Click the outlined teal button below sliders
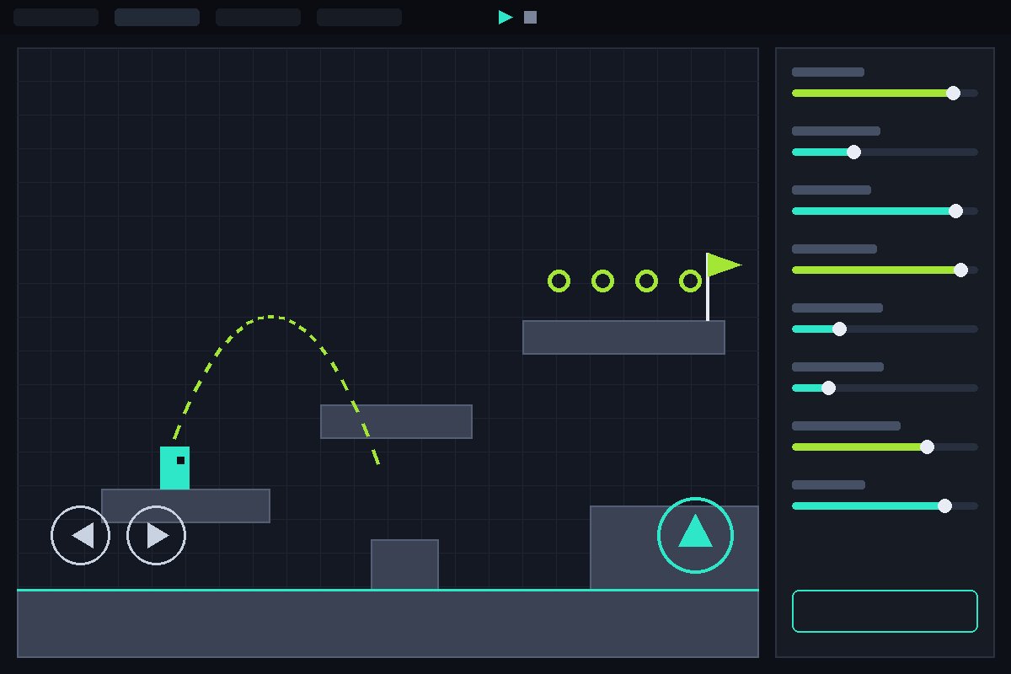This screenshot has height=674, width=1011. 885,611
